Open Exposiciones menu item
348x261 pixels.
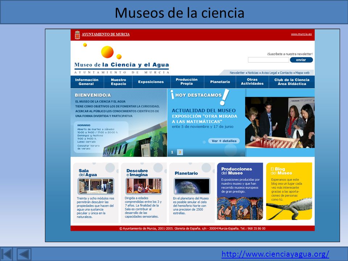coord(151,82)
